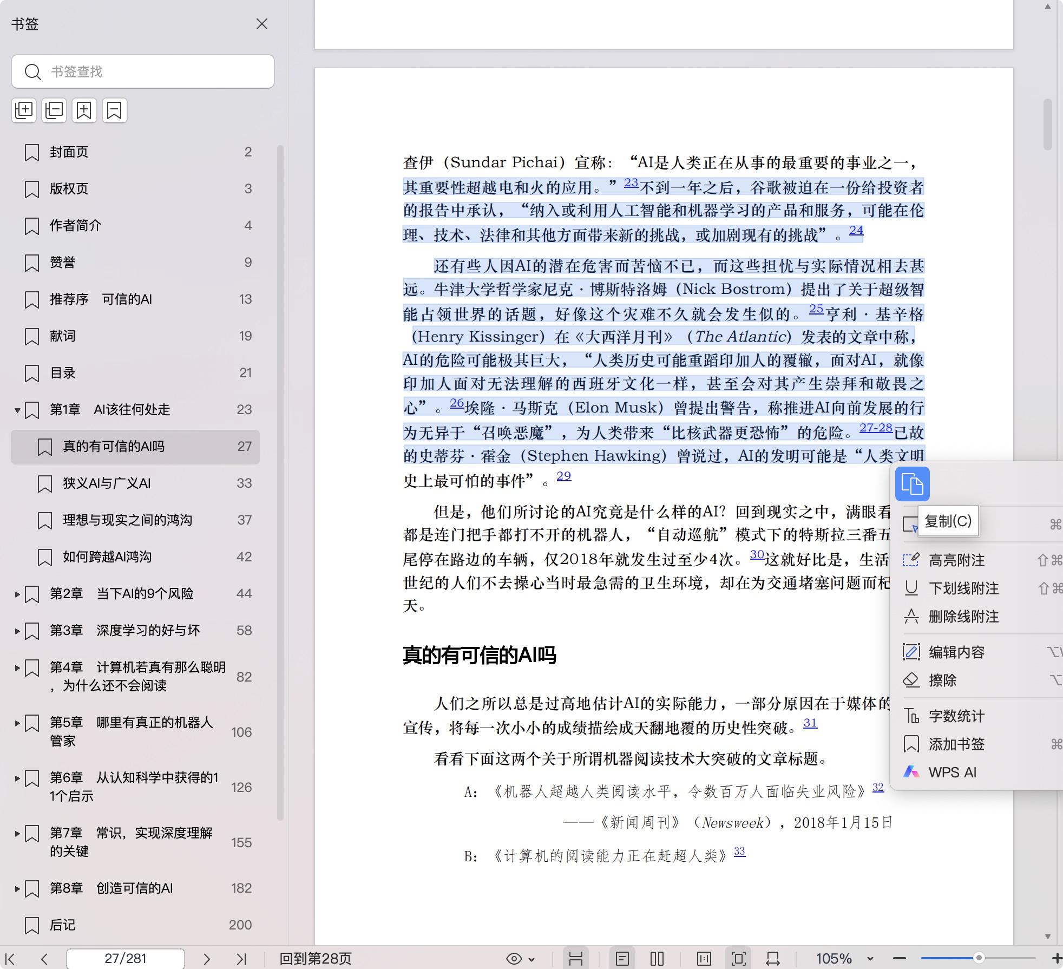The height and width of the screenshot is (969, 1063).
Task: Click the zoom out minus button
Action: 899,959
